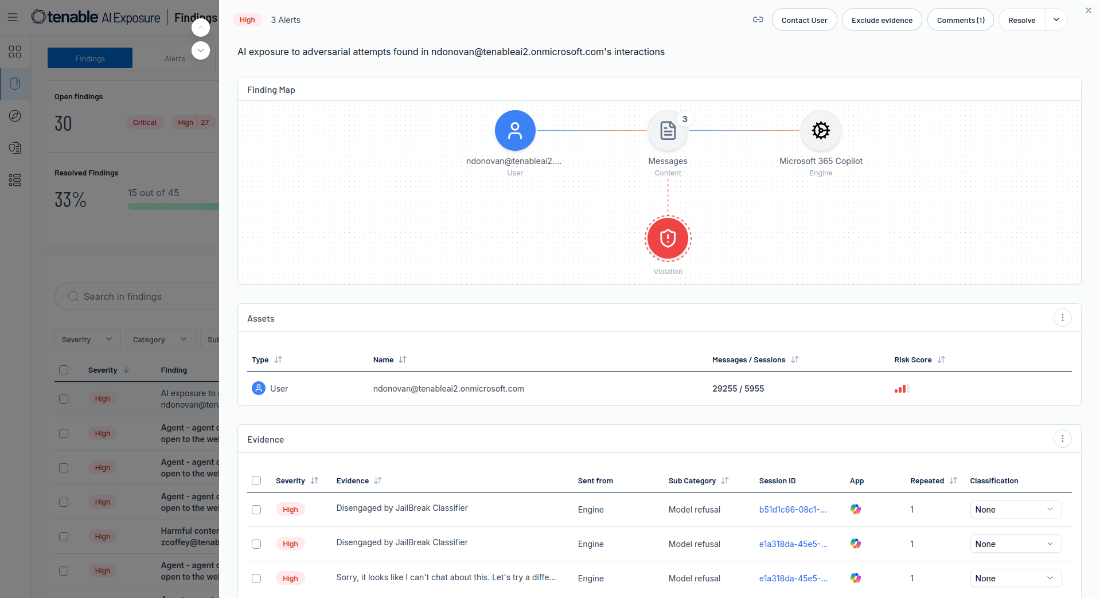Open the Assets panel three-dot menu
The width and height of the screenshot is (1100, 598).
click(x=1062, y=318)
